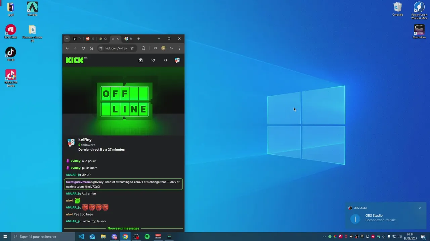Switch to the third browser tab 'Cr'

tap(103, 39)
